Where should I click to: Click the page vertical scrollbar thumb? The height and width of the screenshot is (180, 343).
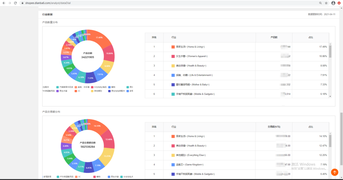(x=341, y=139)
